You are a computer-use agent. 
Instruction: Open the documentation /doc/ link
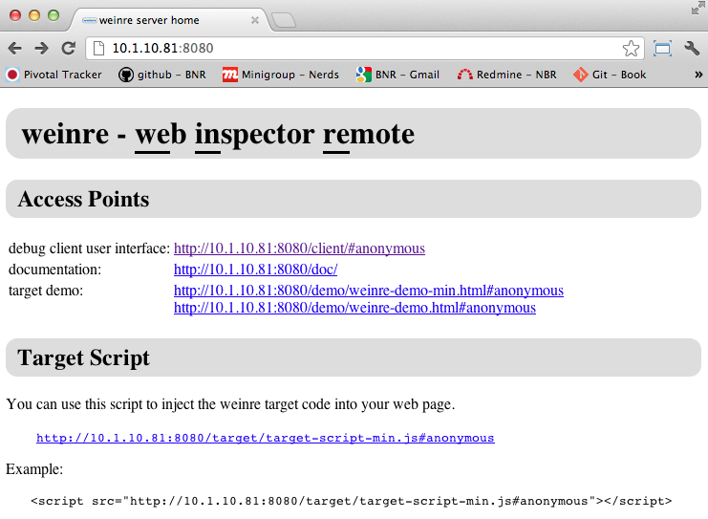coord(255,270)
